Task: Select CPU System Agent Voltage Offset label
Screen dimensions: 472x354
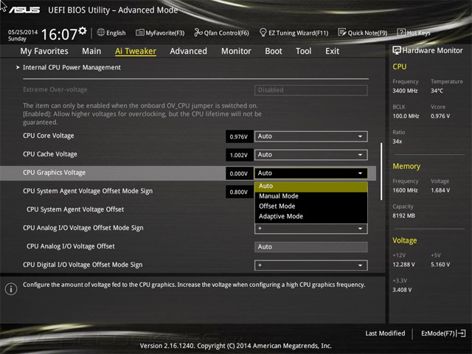Action: [x=75, y=209]
